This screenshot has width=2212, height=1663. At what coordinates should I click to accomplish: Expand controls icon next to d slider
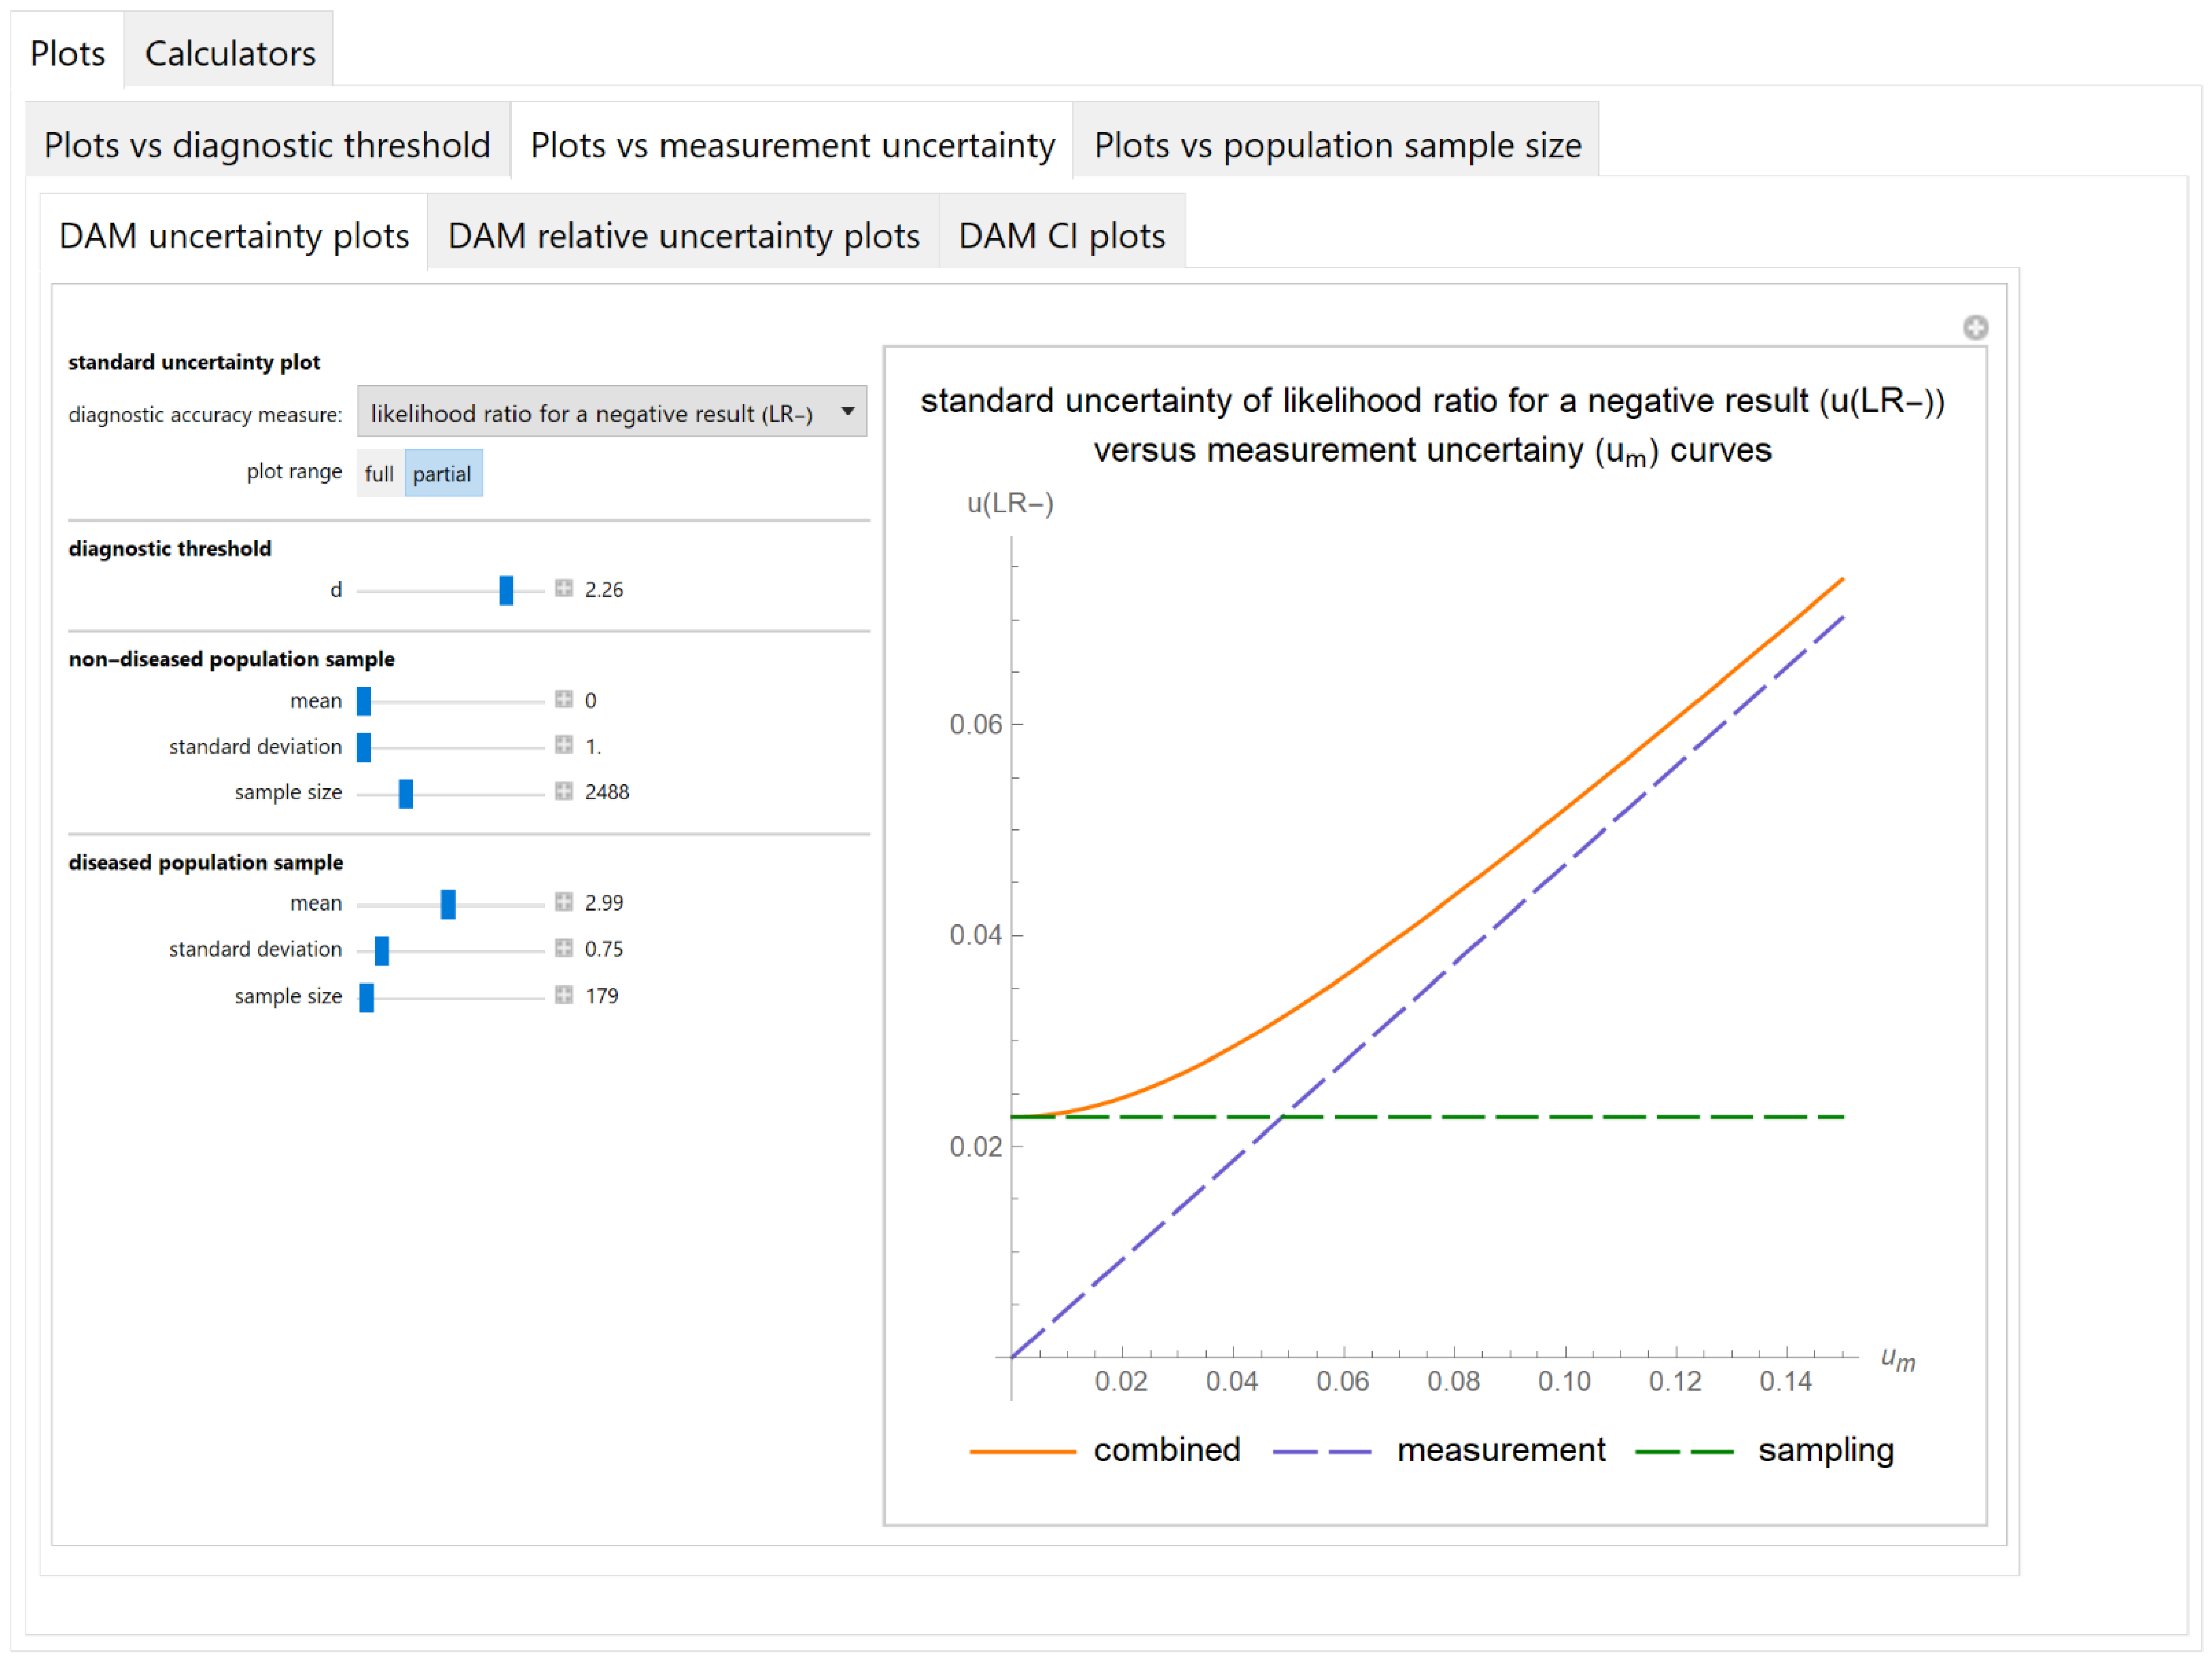tap(564, 589)
